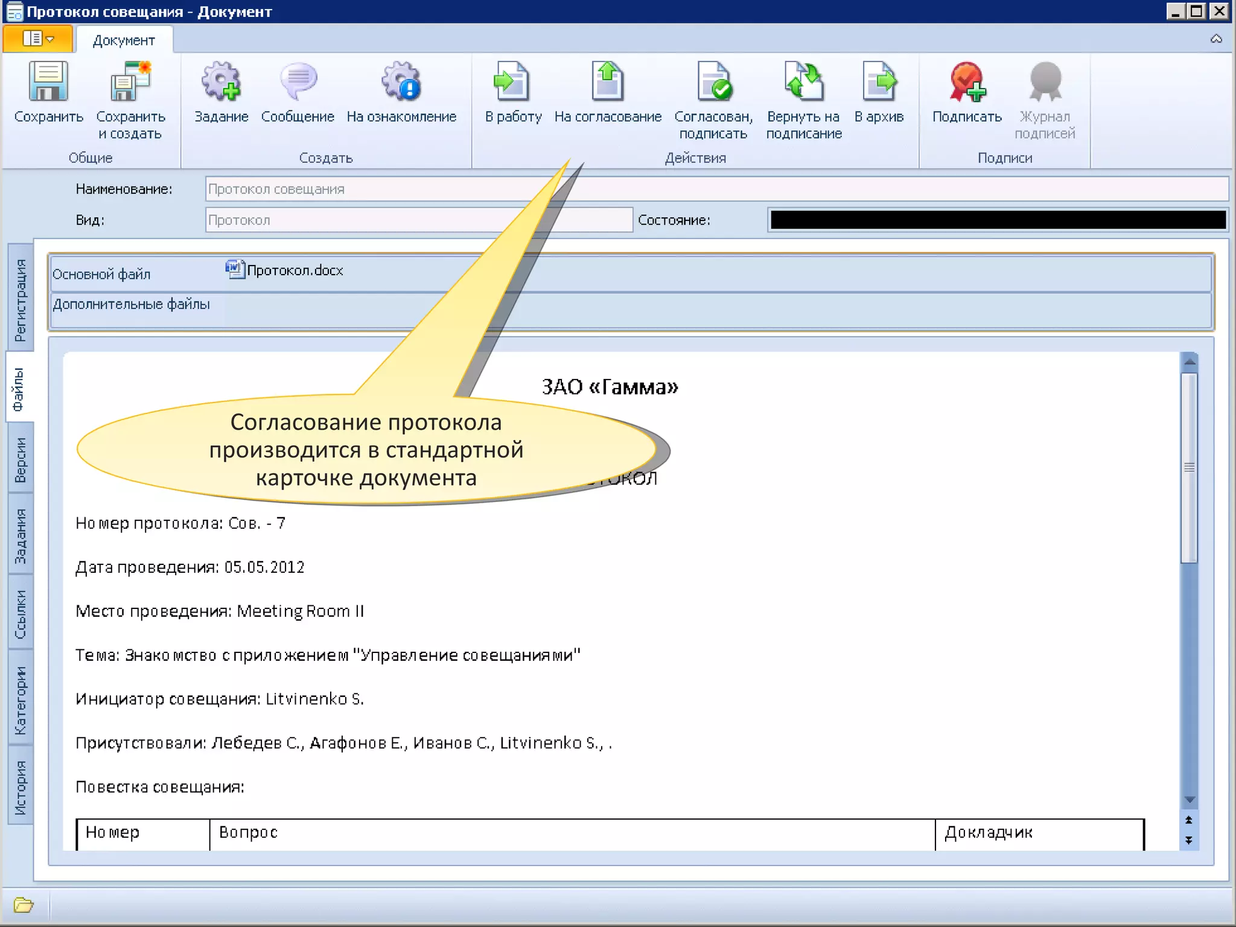Click the folder icon in status bar

point(23,905)
